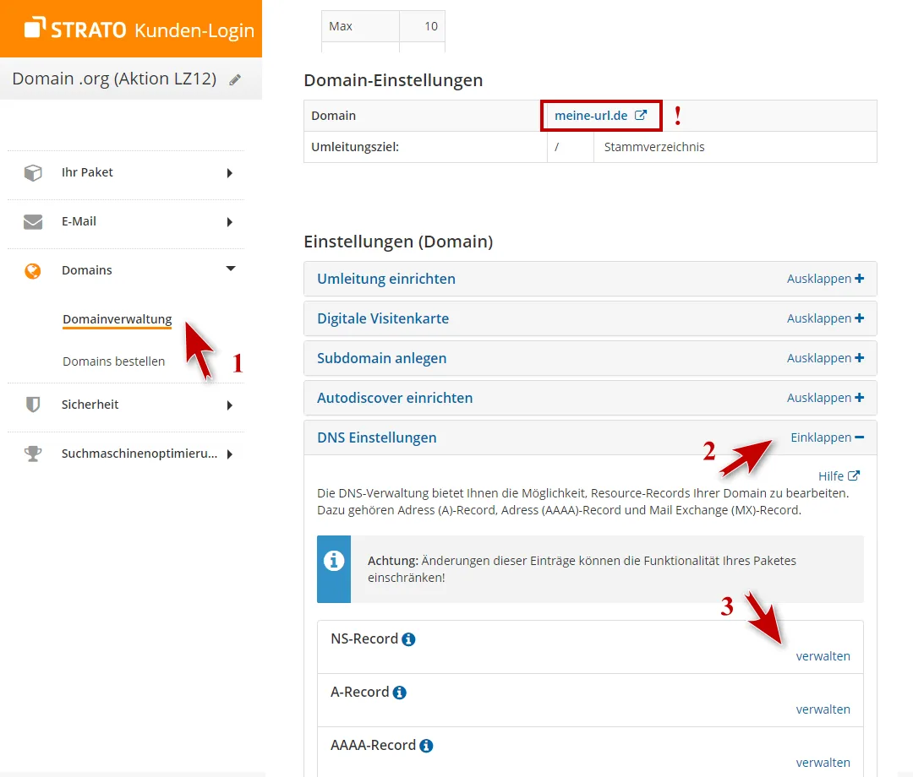The image size is (913, 777).
Task: Edit package name with pencil icon
Action: [235, 79]
